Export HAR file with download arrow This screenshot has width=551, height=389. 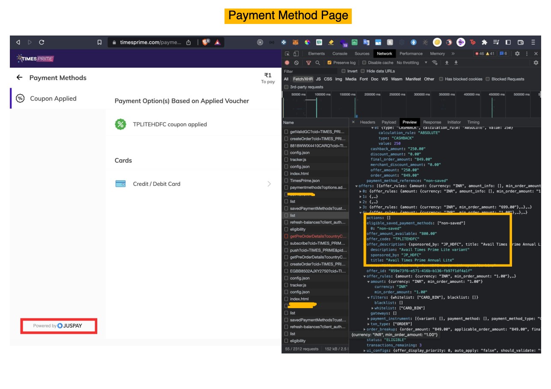pos(456,62)
